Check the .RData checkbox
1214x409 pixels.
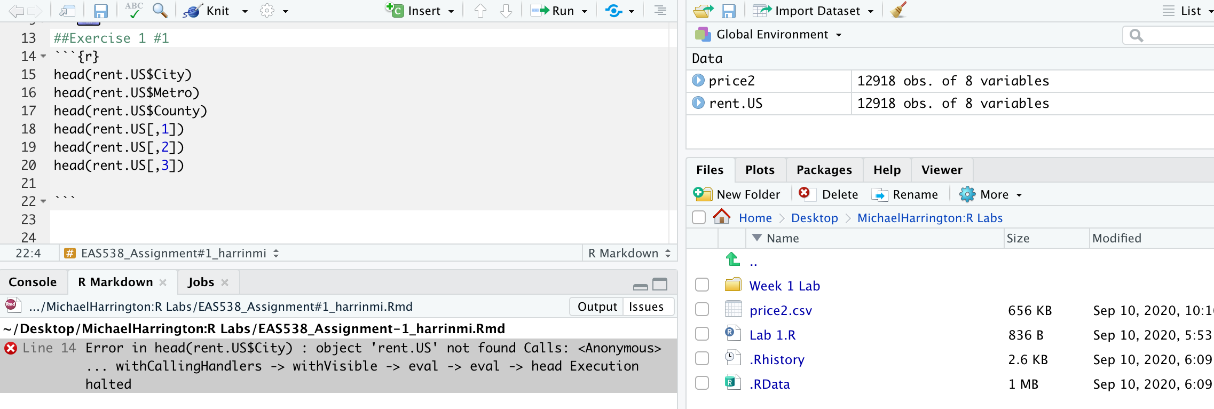(x=702, y=383)
